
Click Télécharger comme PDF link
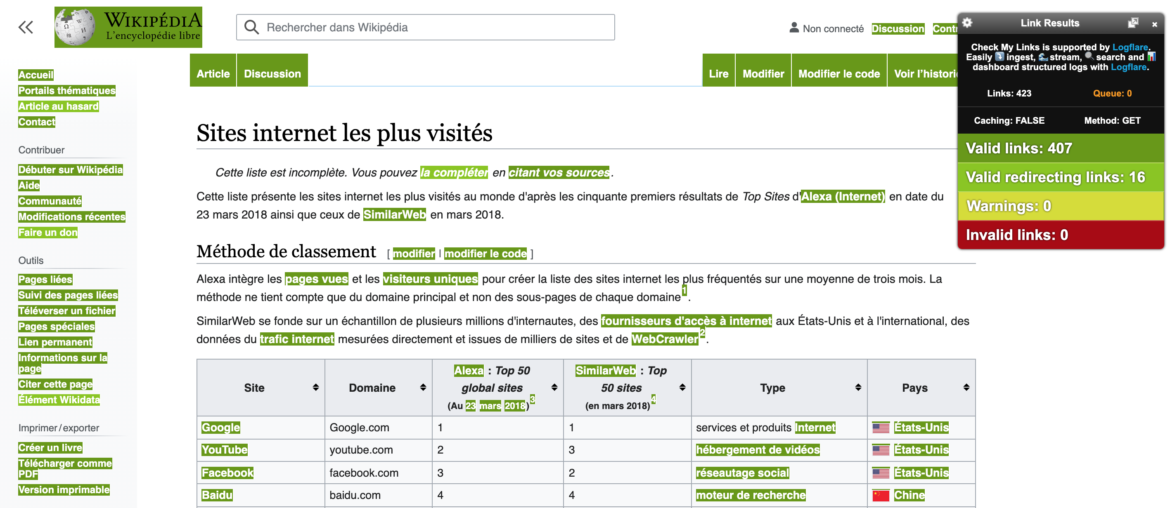point(65,468)
